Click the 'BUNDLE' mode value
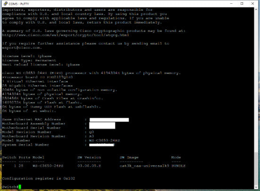This screenshot has height=191, width=260. click(x=179, y=166)
